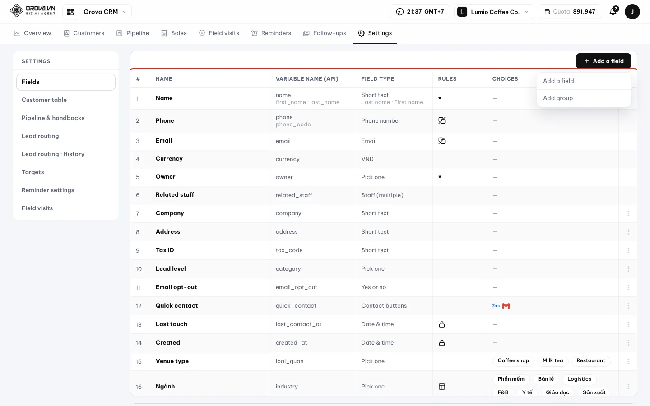Open the Reminders tab
Viewport: 650px width, 406px height.
(x=271, y=33)
